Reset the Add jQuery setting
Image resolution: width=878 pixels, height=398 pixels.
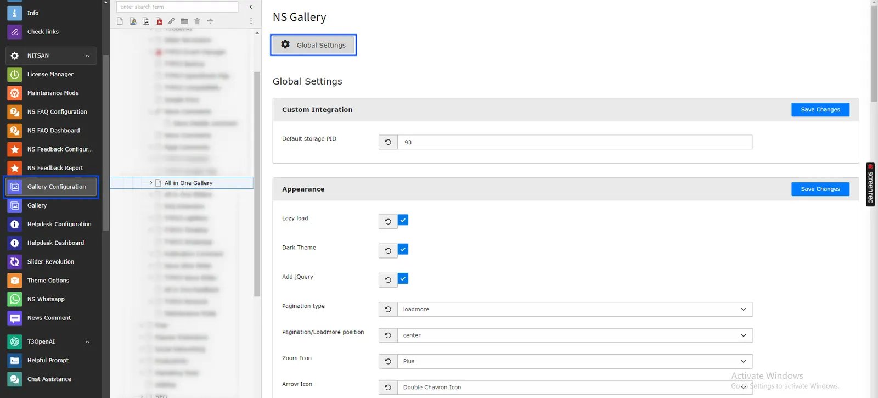tap(388, 280)
